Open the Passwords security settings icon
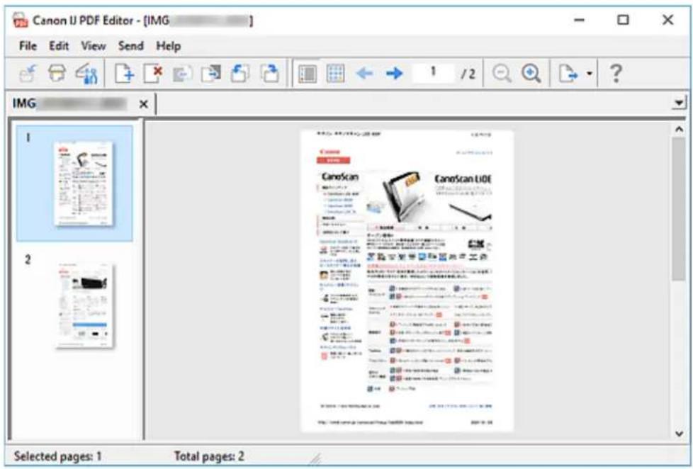The width and height of the screenshot is (693, 469). pyautogui.click(x=86, y=74)
